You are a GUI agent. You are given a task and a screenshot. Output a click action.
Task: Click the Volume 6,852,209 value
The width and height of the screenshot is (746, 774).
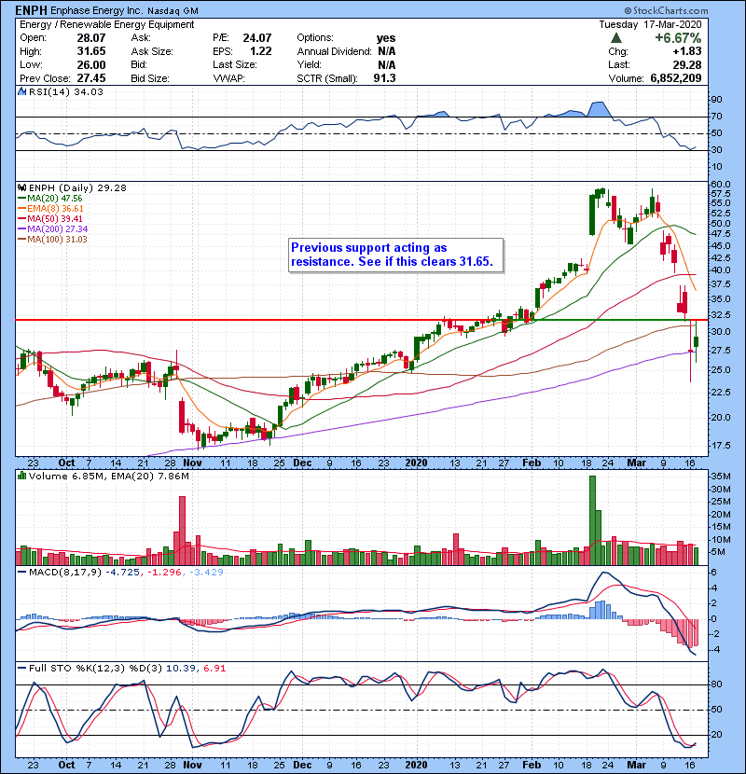(676, 78)
